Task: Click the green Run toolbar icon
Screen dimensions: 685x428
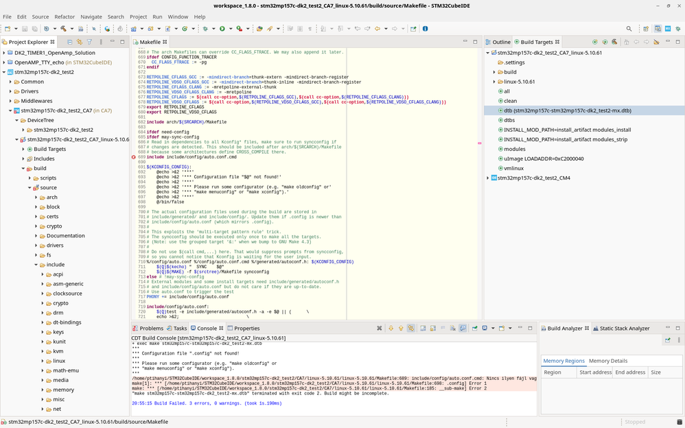Action: coord(222,29)
